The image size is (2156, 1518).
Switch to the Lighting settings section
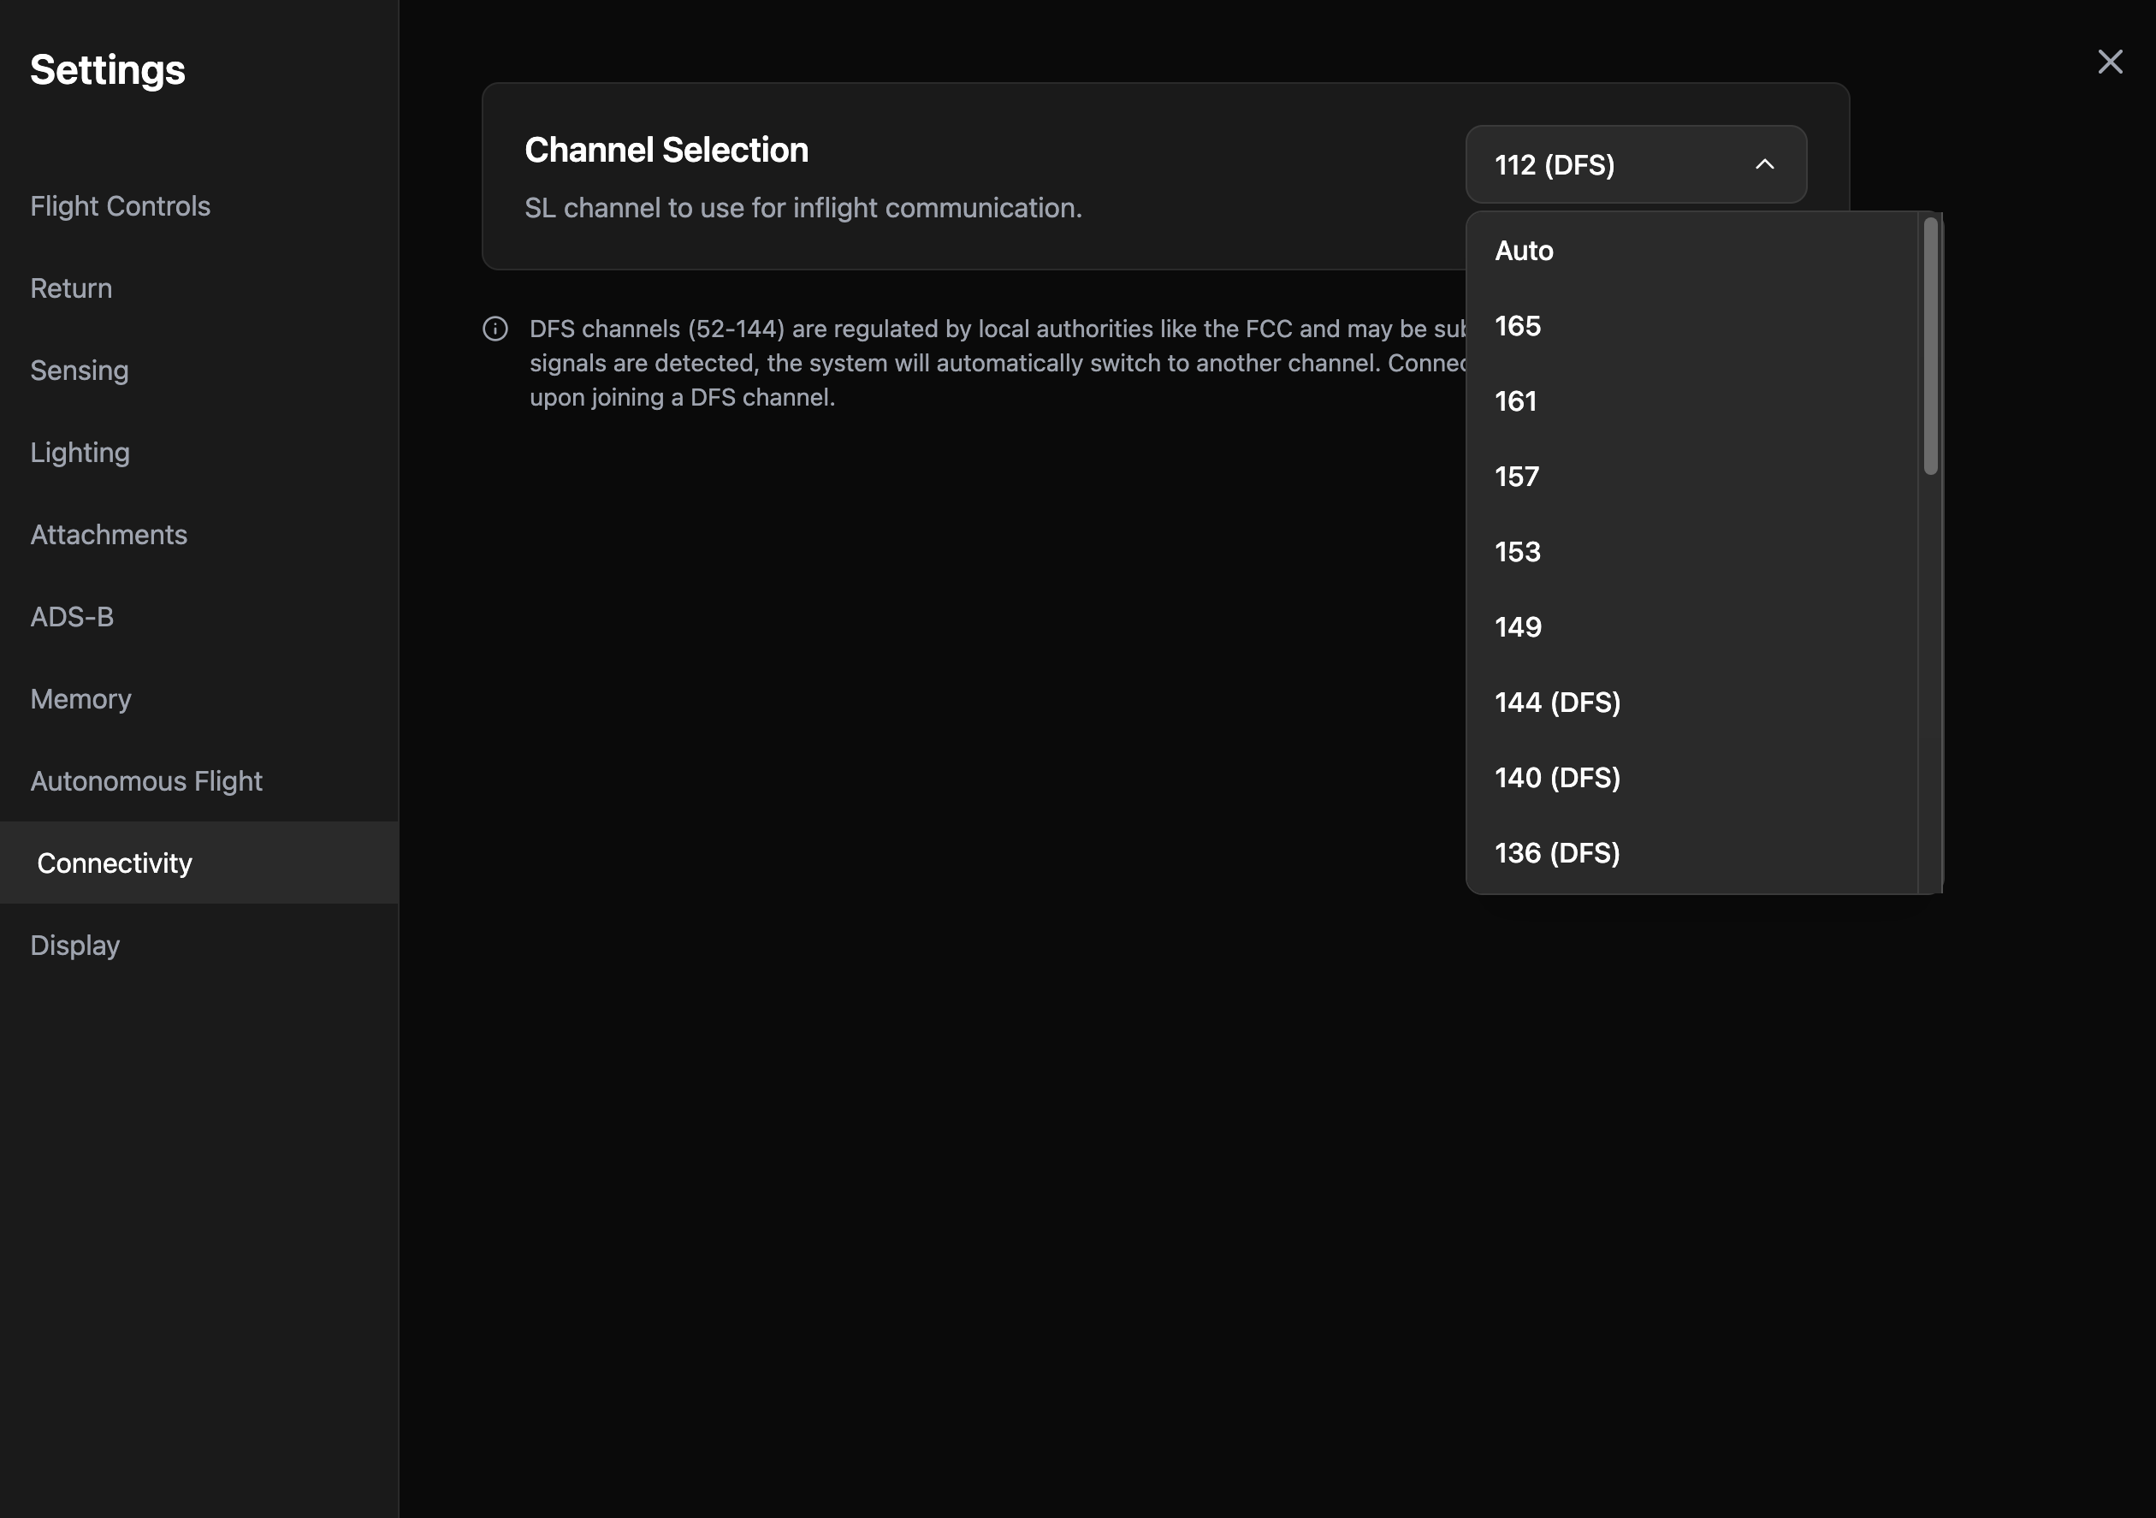click(x=199, y=453)
